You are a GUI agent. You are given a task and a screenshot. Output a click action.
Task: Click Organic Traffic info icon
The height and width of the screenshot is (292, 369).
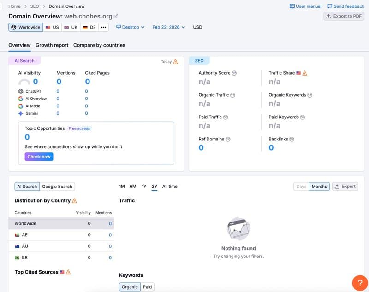point(232,95)
